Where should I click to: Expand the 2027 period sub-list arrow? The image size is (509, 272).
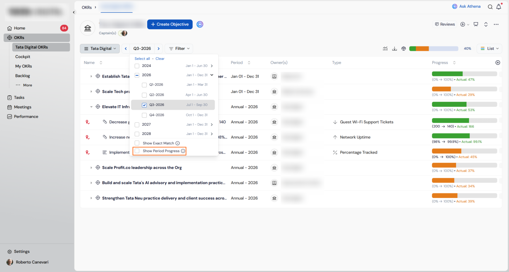pyautogui.click(x=212, y=125)
